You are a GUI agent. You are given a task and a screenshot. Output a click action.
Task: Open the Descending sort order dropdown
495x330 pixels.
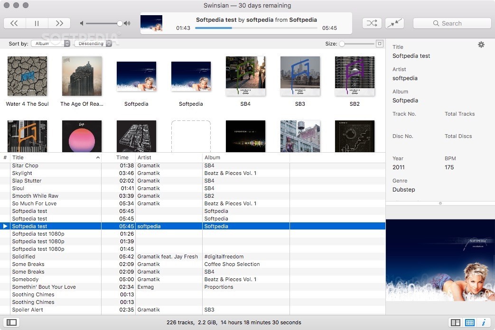93,44
